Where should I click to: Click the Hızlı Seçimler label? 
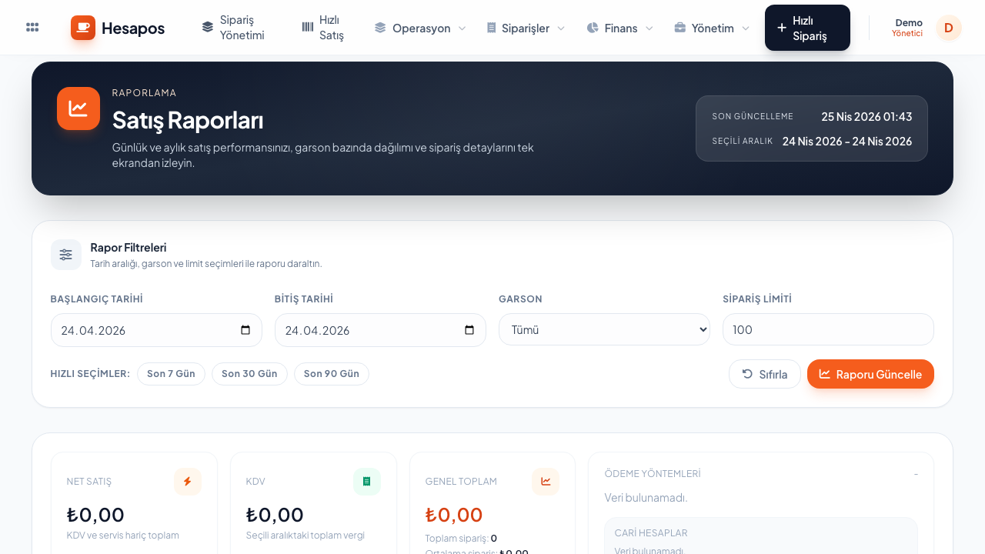[90, 374]
